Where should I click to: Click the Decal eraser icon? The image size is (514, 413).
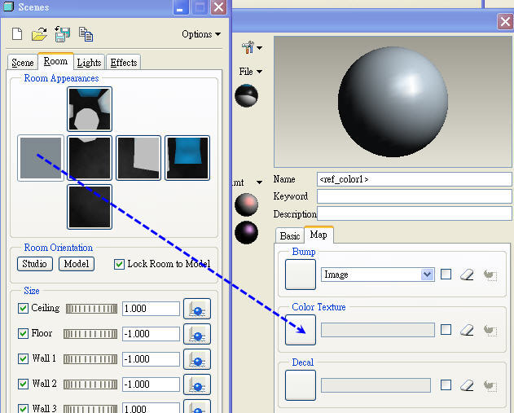[x=467, y=385]
